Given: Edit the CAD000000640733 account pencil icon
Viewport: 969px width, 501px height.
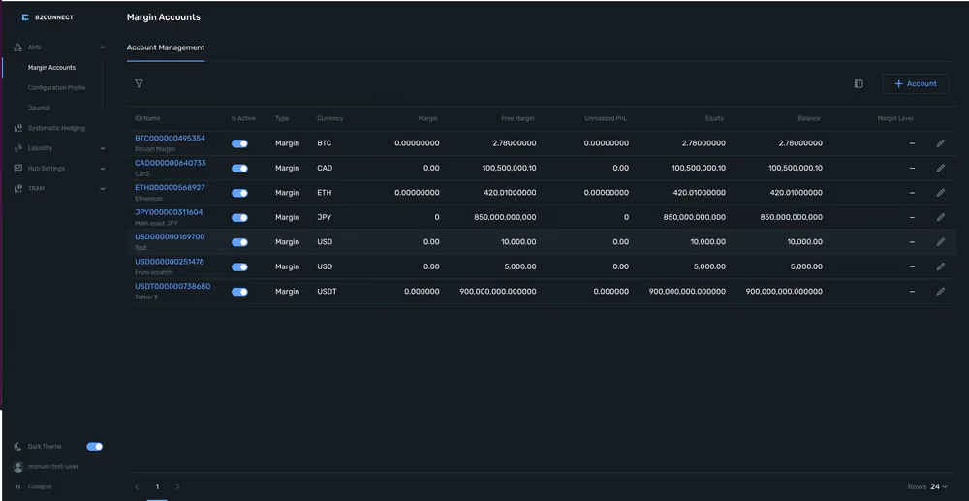Looking at the screenshot, I should [941, 168].
